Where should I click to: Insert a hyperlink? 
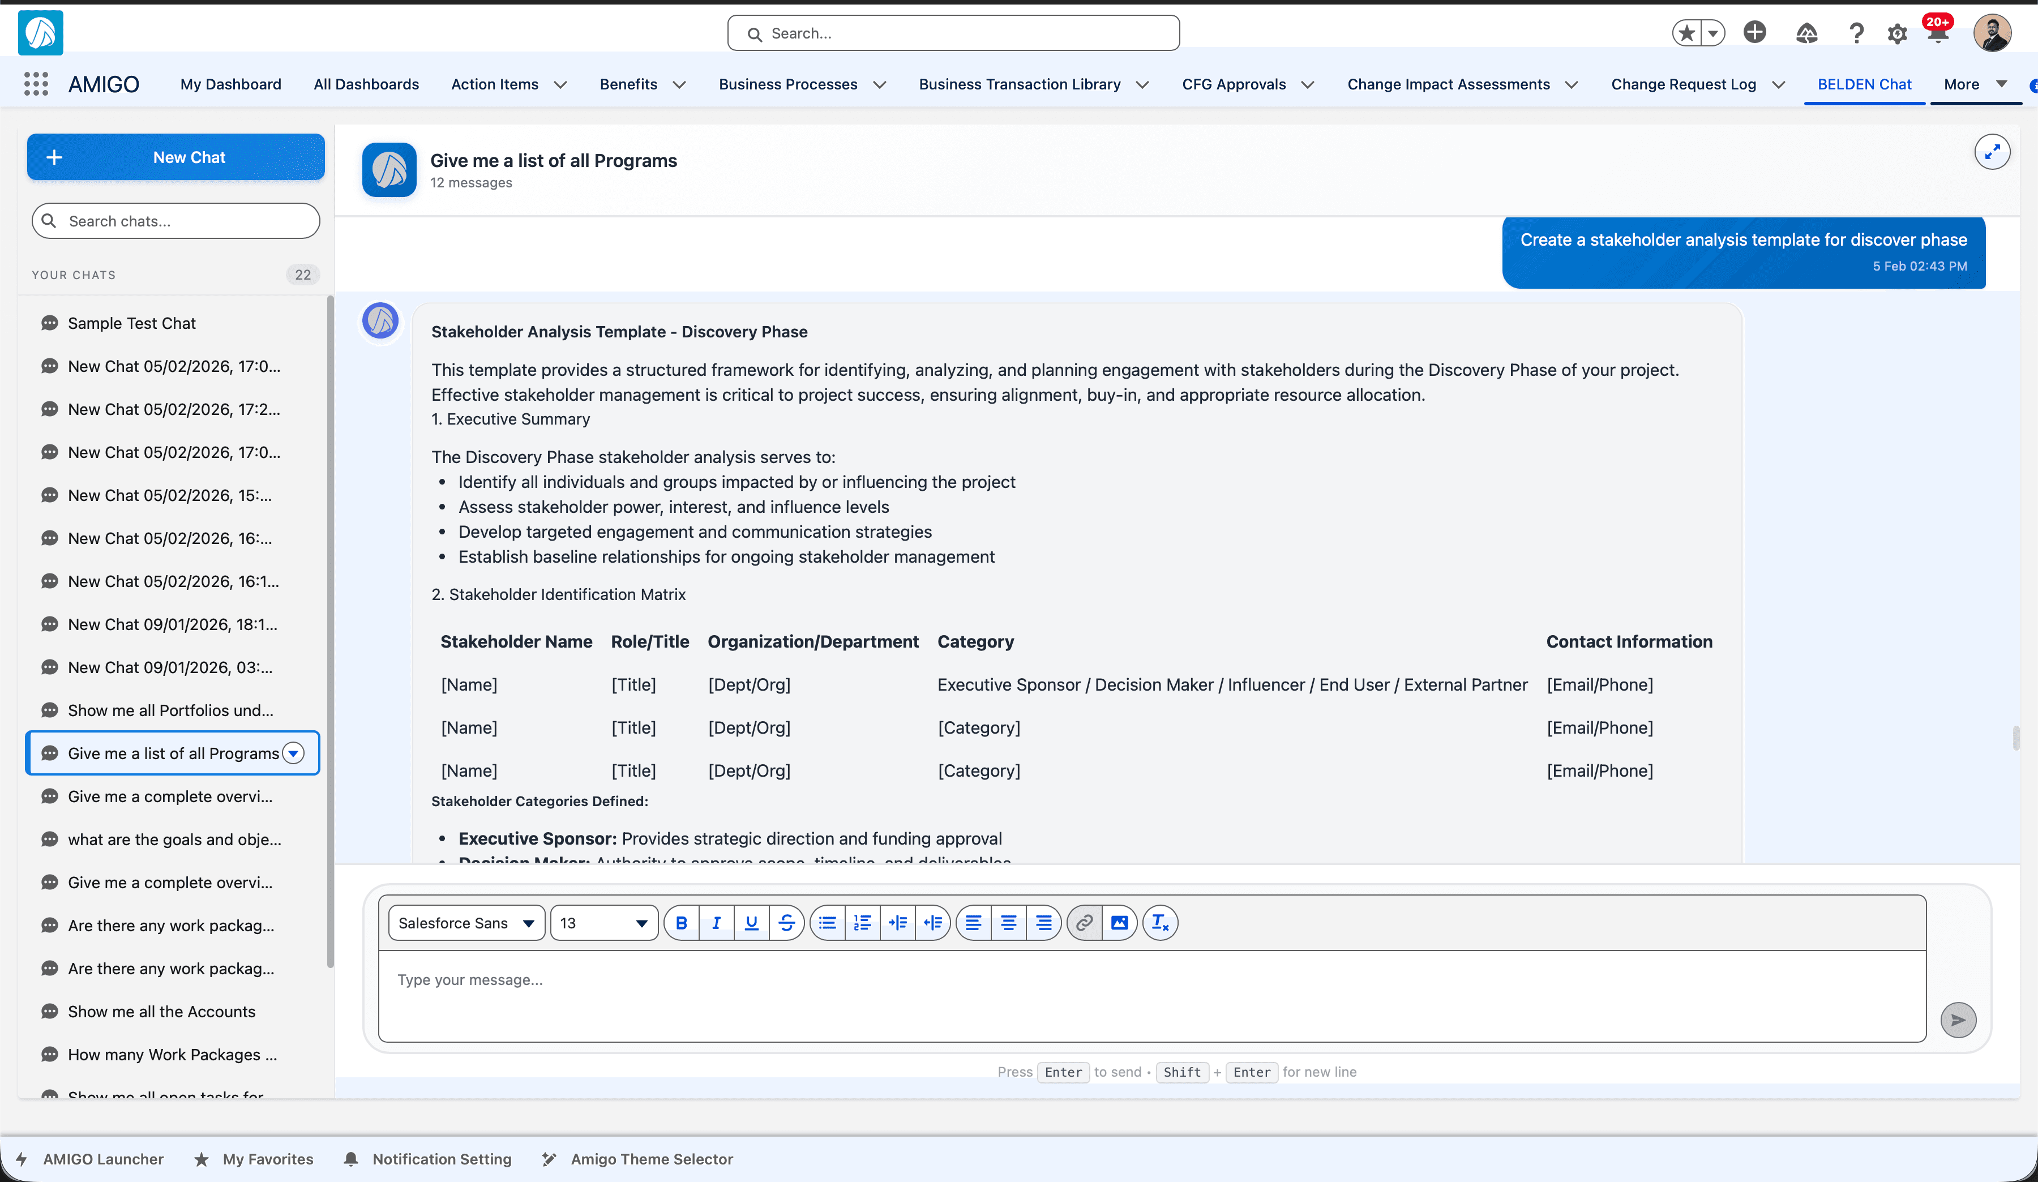tap(1085, 923)
